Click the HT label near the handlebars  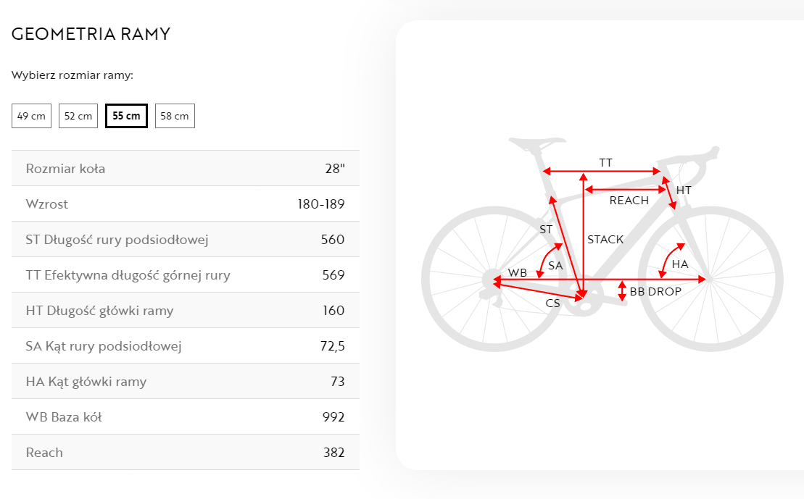(684, 190)
